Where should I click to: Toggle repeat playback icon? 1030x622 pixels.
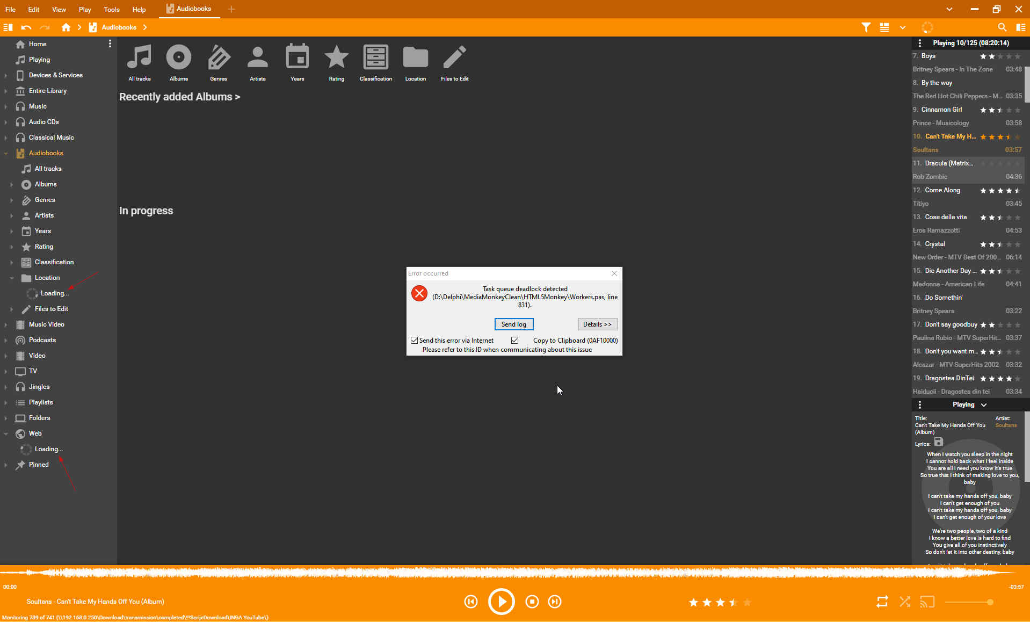pyautogui.click(x=882, y=602)
